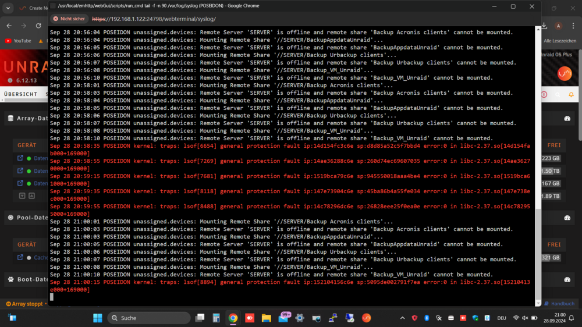Screen dimensions: 582x327
Task: Click the Array-Daten disk stack icon
Action: 10,118
